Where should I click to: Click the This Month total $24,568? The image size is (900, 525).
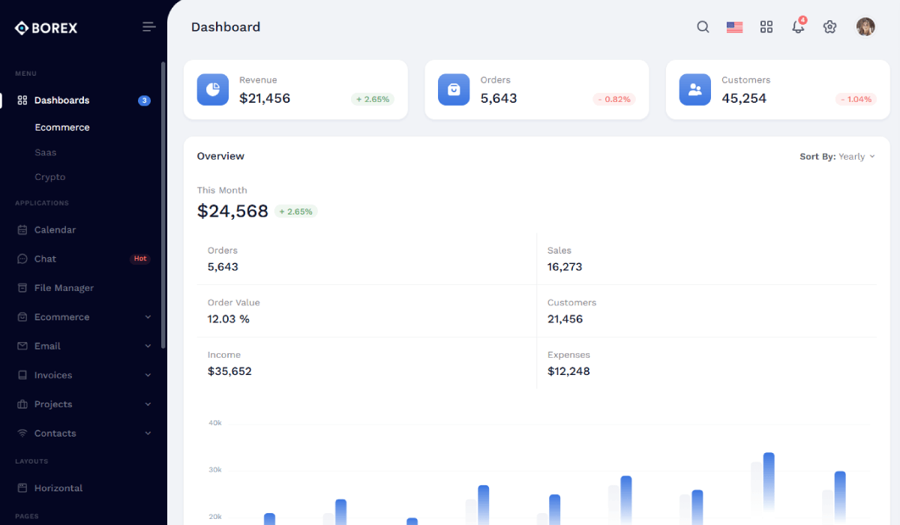[232, 211]
